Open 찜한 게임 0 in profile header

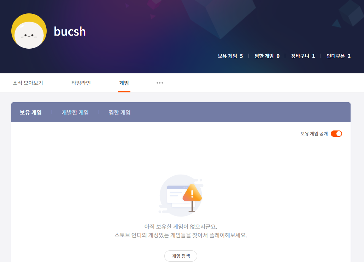click(267, 56)
